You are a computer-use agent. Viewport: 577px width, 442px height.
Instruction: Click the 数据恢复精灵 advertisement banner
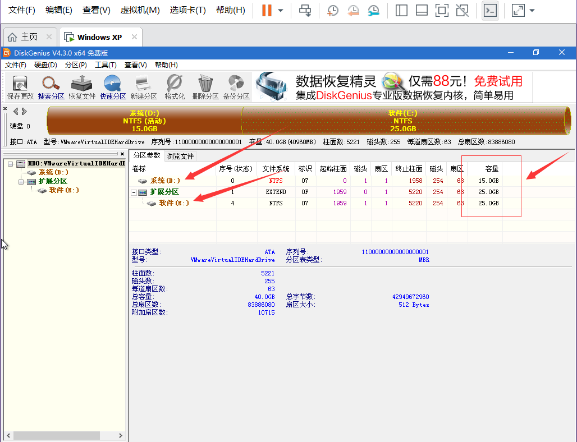click(392, 87)
